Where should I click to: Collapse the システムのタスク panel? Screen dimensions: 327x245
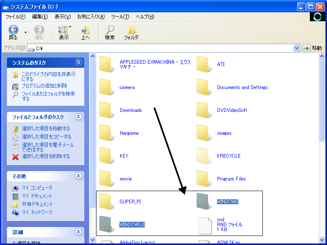click(x=78, y=62)
